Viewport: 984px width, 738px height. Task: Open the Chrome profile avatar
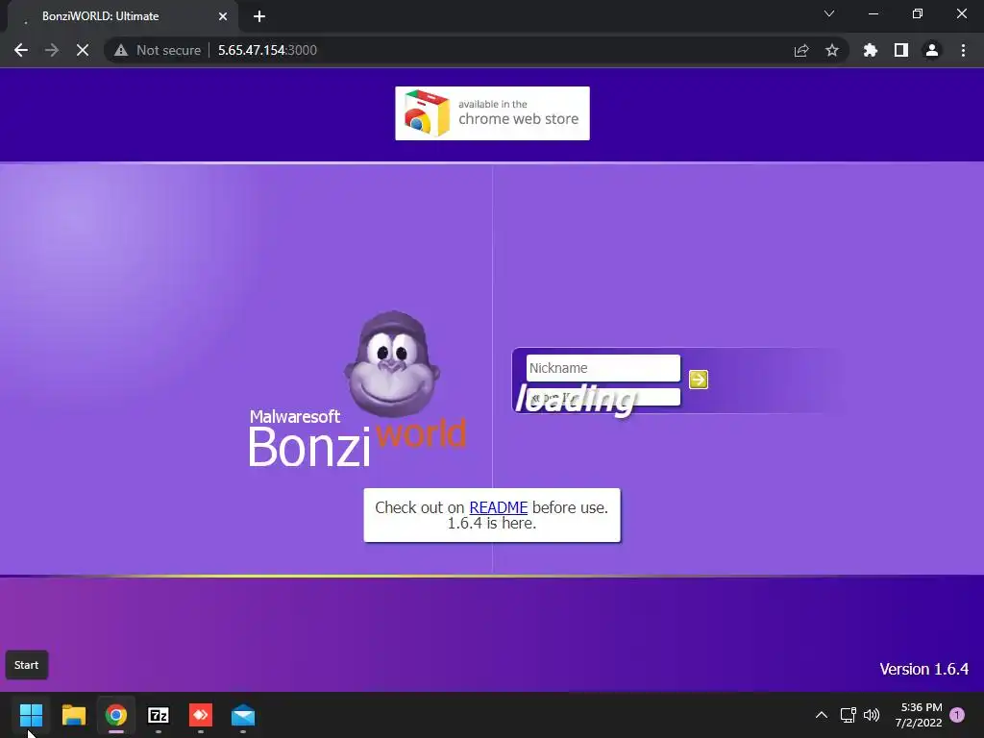932,50
